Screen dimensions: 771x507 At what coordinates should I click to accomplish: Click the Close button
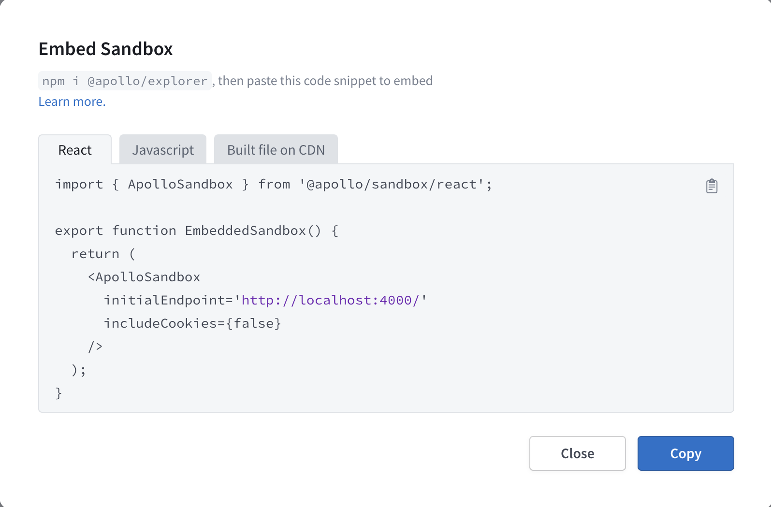(577, 453)
